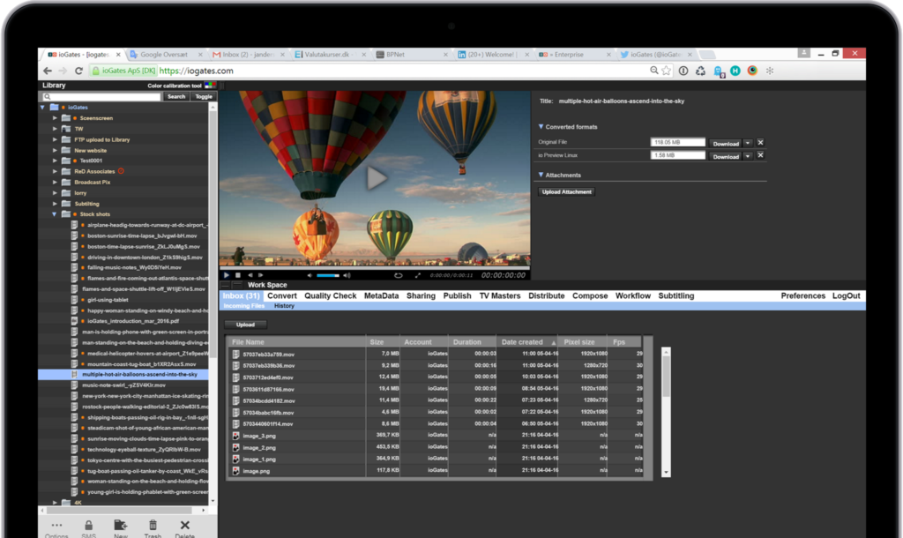Click the padlock SMS icon
This screenshot has height=538, width=903.
click(89, 526)
